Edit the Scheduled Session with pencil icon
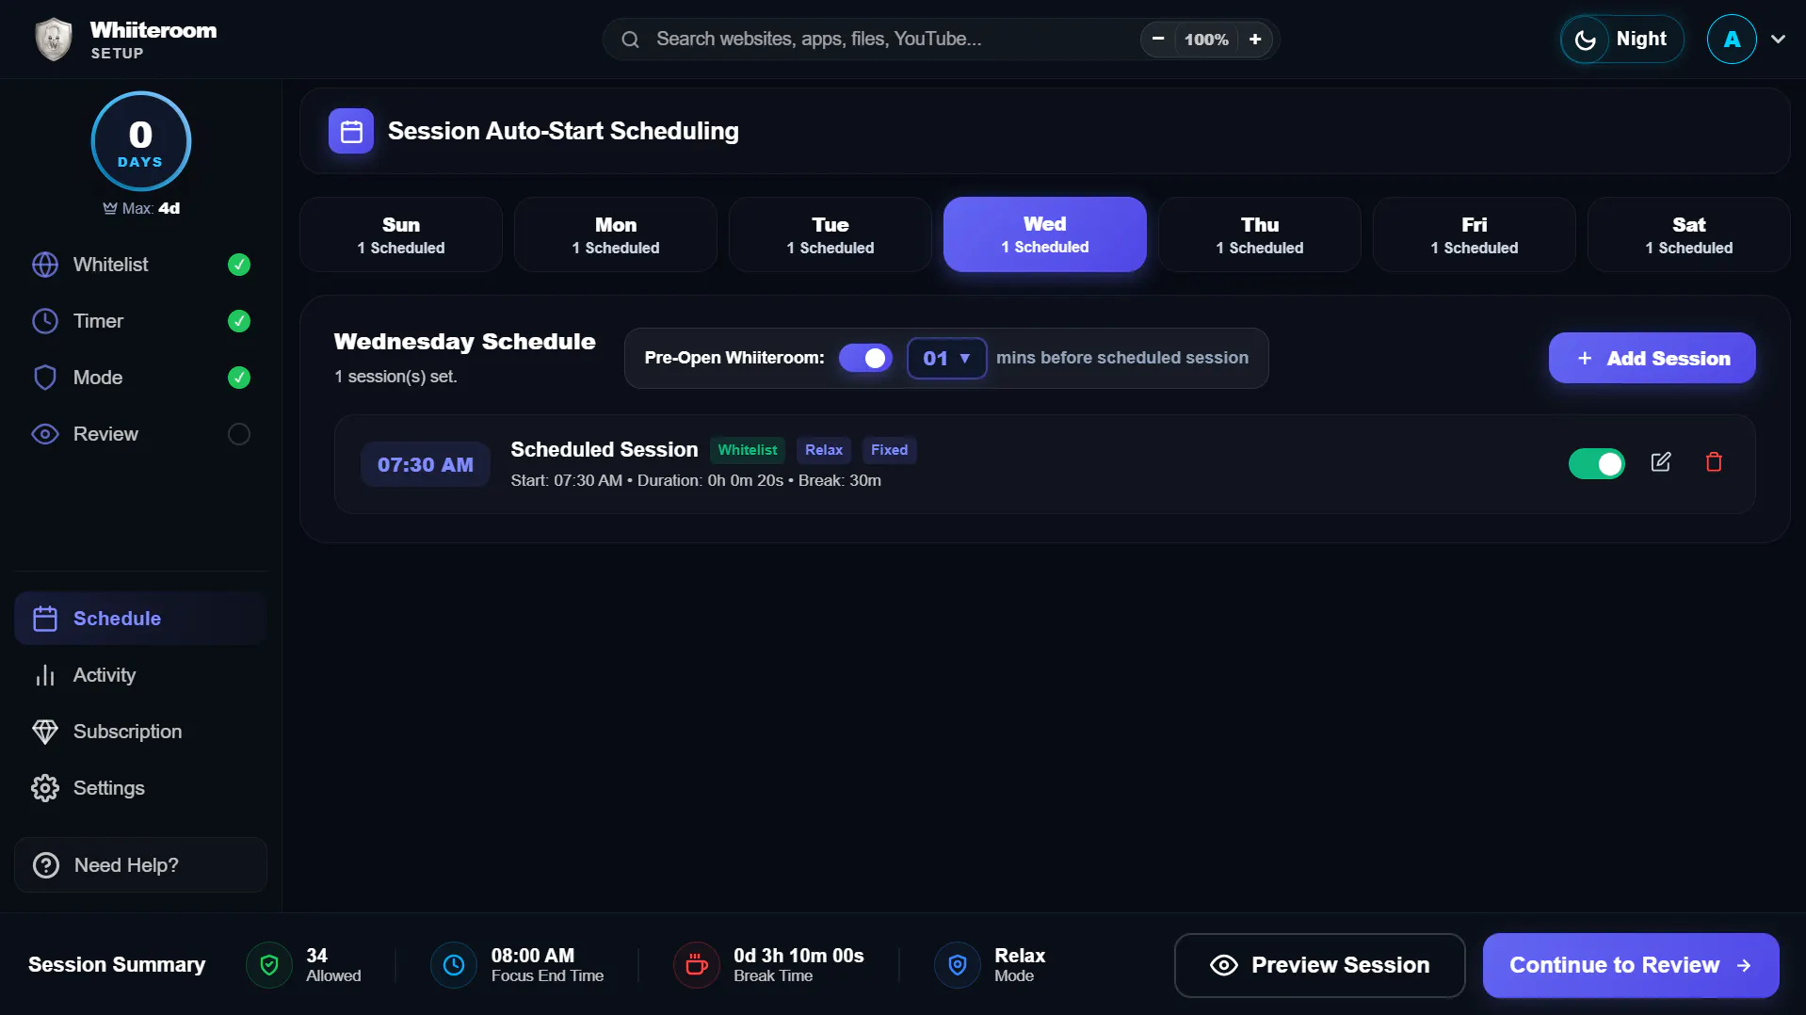Screen dimensions: 1806x1015 coord(1661,462)
